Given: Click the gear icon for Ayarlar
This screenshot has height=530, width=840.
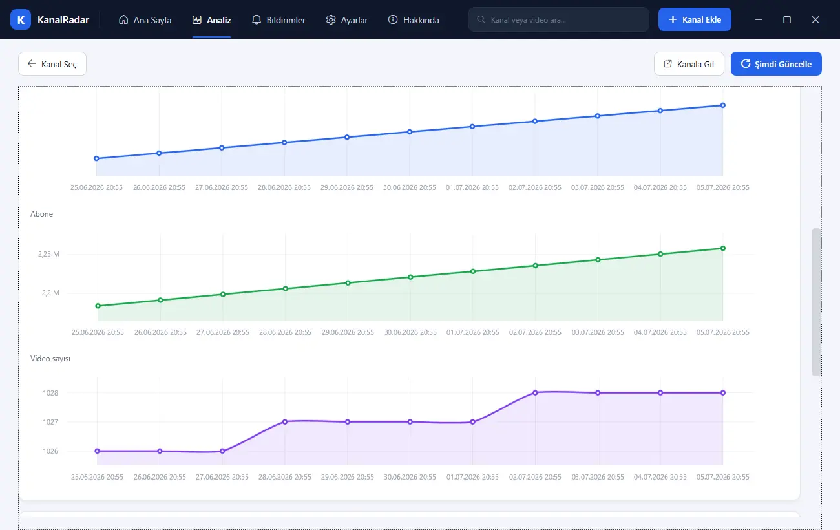Looking at the screenshot, I should point(331,20).
